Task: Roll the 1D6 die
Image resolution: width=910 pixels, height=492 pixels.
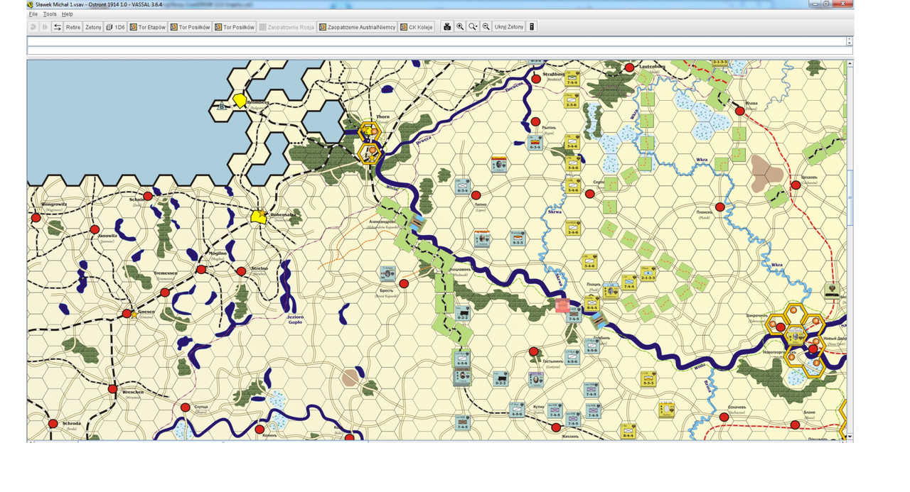Action: (x=115, y=27)
